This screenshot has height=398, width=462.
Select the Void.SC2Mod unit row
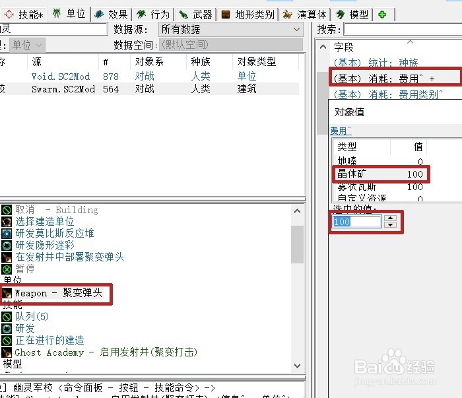(x=149, y=77)
